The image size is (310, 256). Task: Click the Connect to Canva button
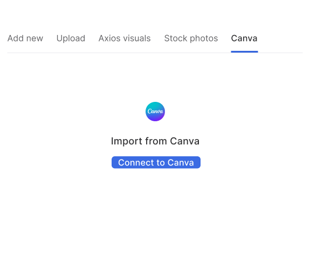[156, 163]
